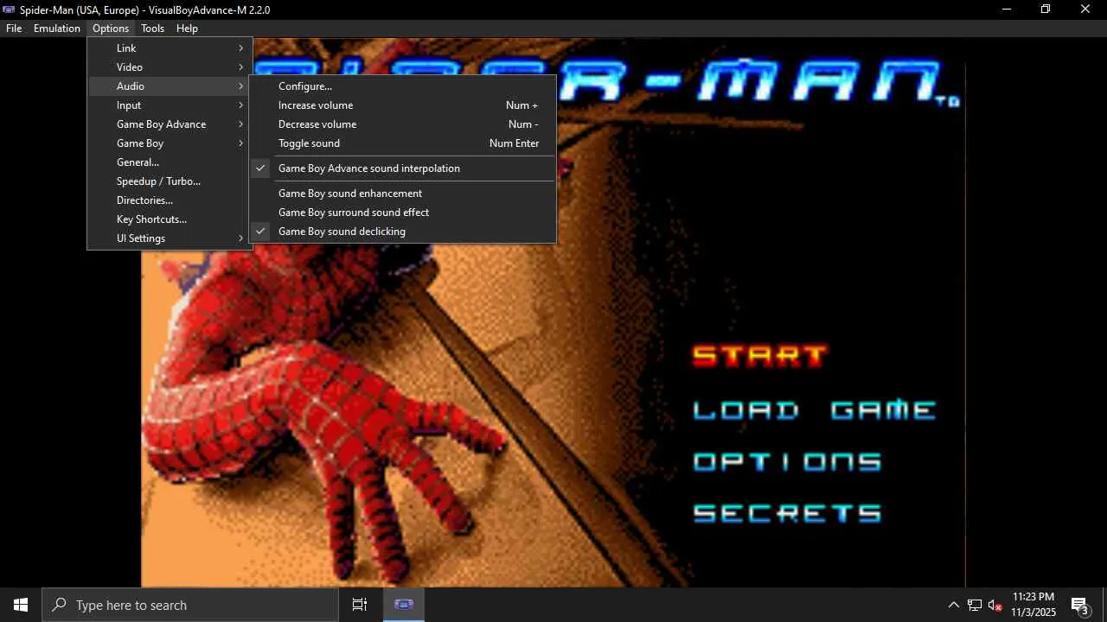Enable Game Boy sound enhancement
The height and width of the screenshot is (622, 1107).
(x=402, y=194)
